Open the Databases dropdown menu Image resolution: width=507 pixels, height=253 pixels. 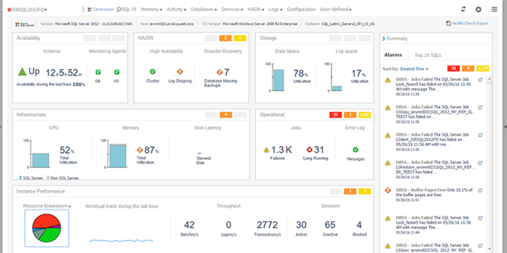[x=203, y=9]
